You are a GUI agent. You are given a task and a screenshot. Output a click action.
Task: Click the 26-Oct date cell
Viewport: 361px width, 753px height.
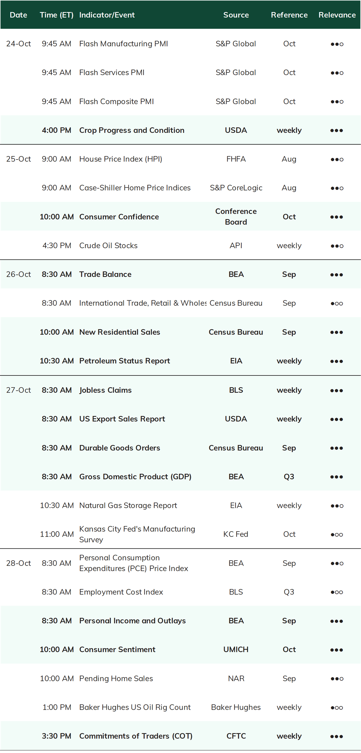click(18, 274)
